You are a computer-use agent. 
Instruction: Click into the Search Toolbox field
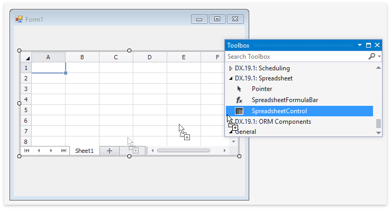(x=297, y=57)
